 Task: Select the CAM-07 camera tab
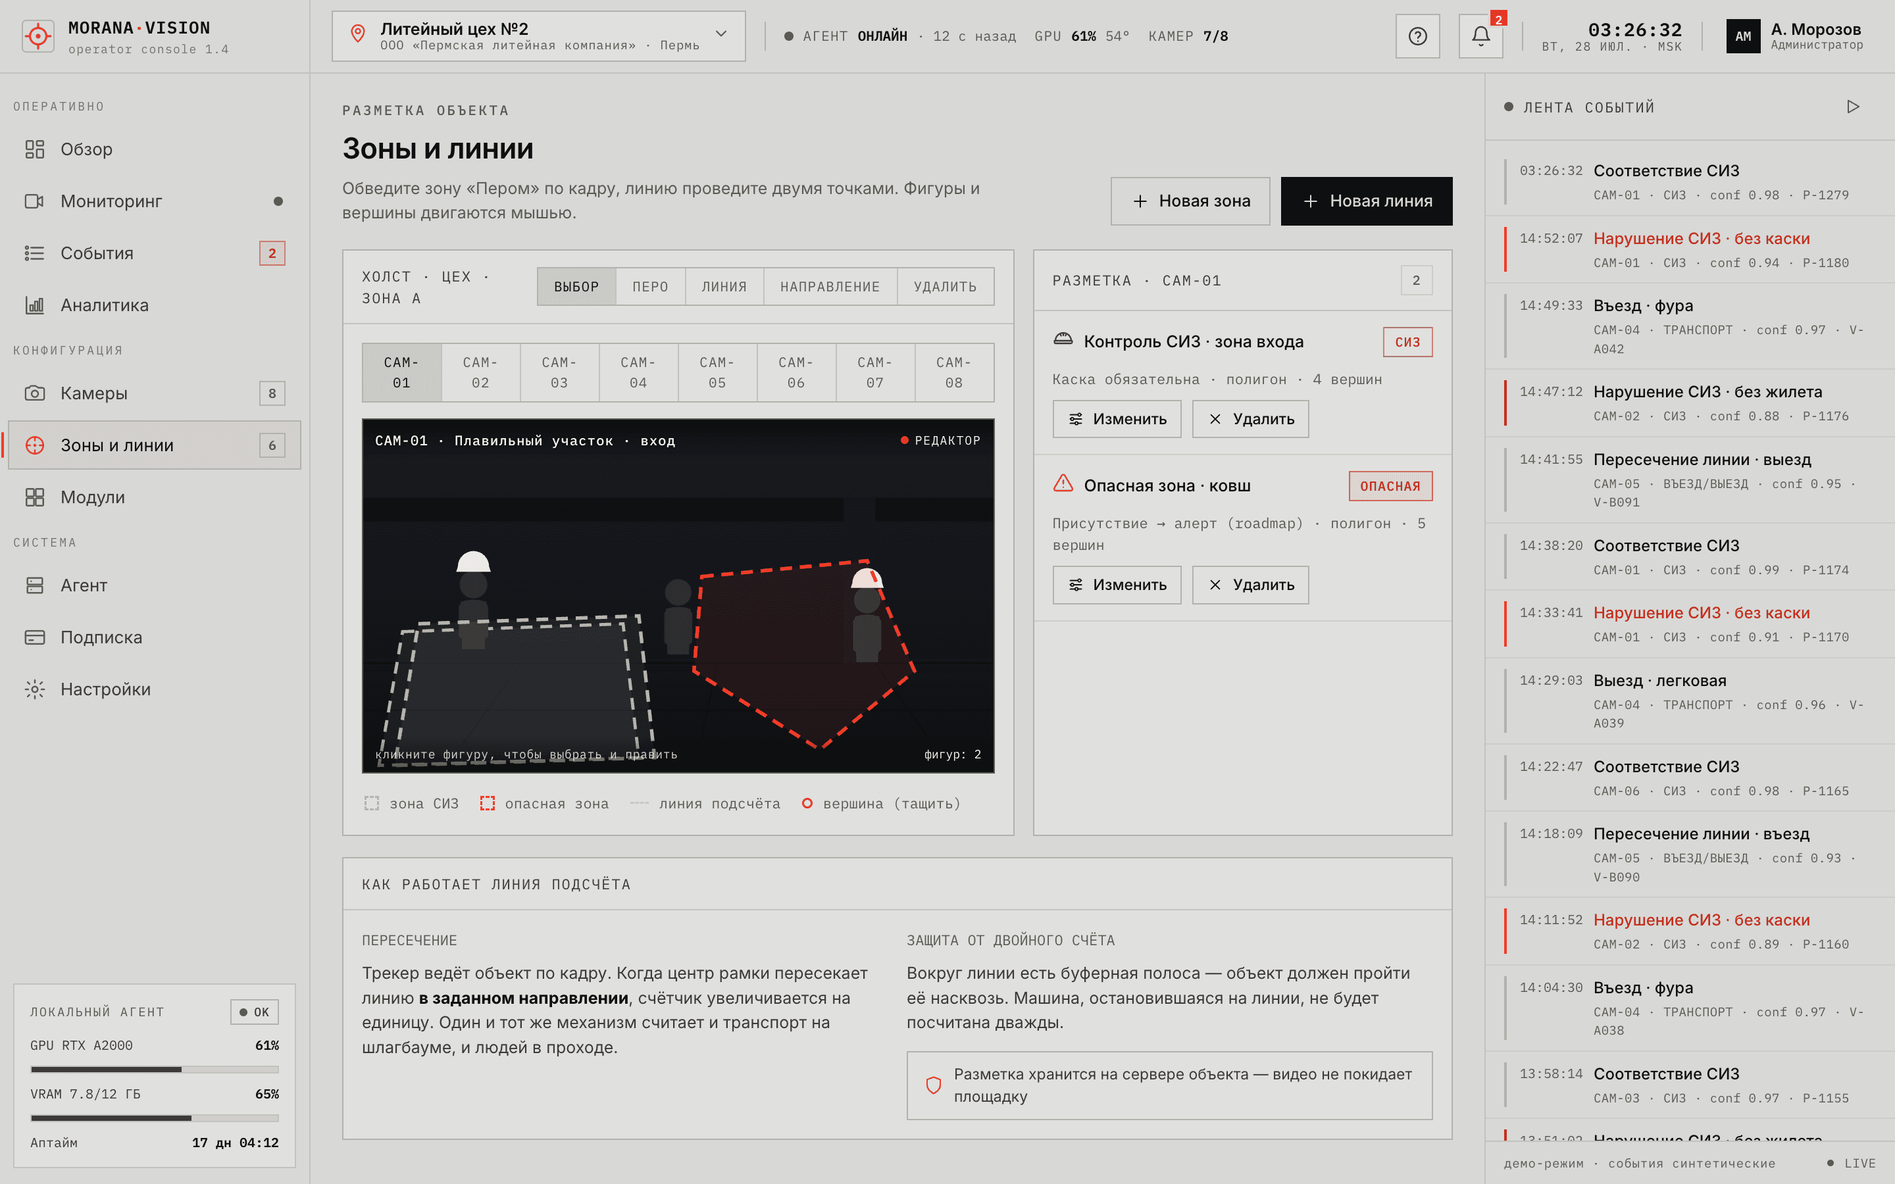click(x=874, y=373)
